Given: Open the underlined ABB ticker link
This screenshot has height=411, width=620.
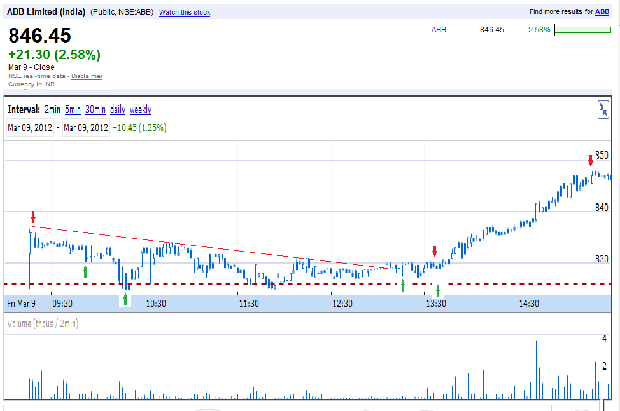Looking at the screenshot, I should [x=439, y=30].
